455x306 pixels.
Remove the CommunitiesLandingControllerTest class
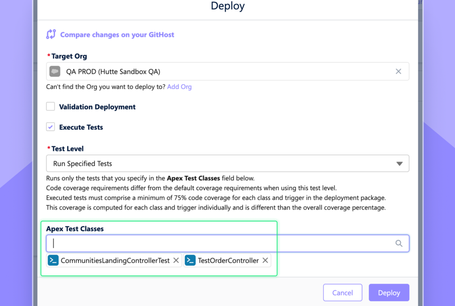(176, 261)
